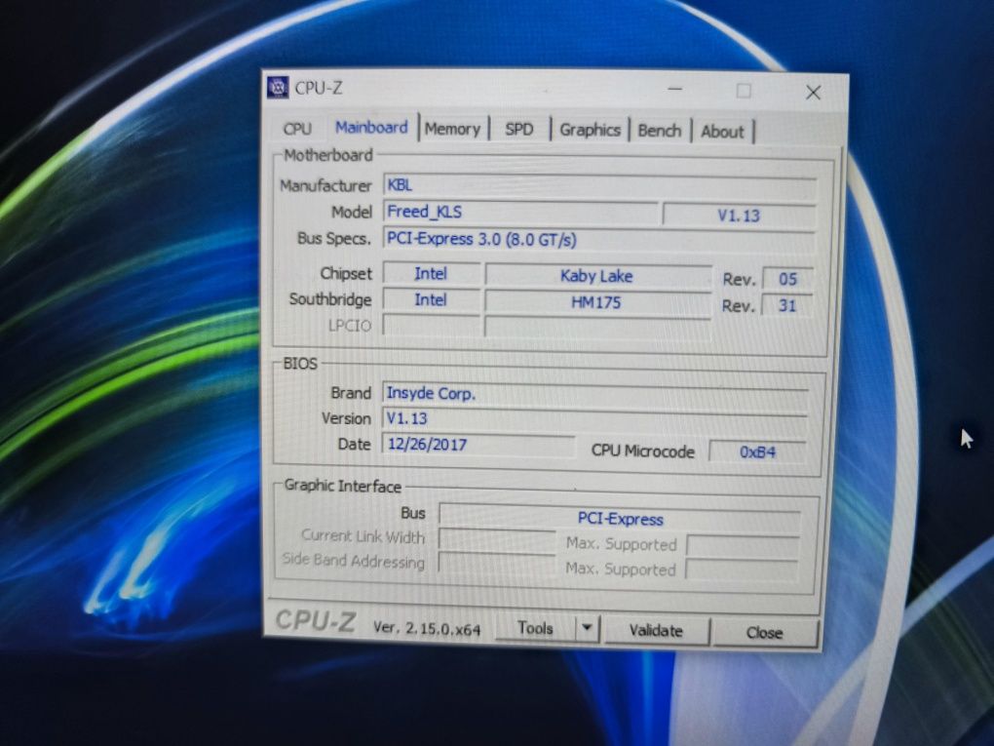
Task: Click the Bus Specs PCI-Express 3.0 field
Action: [x=599, y=240]
